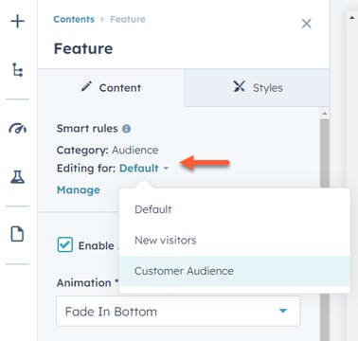Switch to the Content tab
The width and height of the screenshot is (358, 341).
tap(111, 87)
